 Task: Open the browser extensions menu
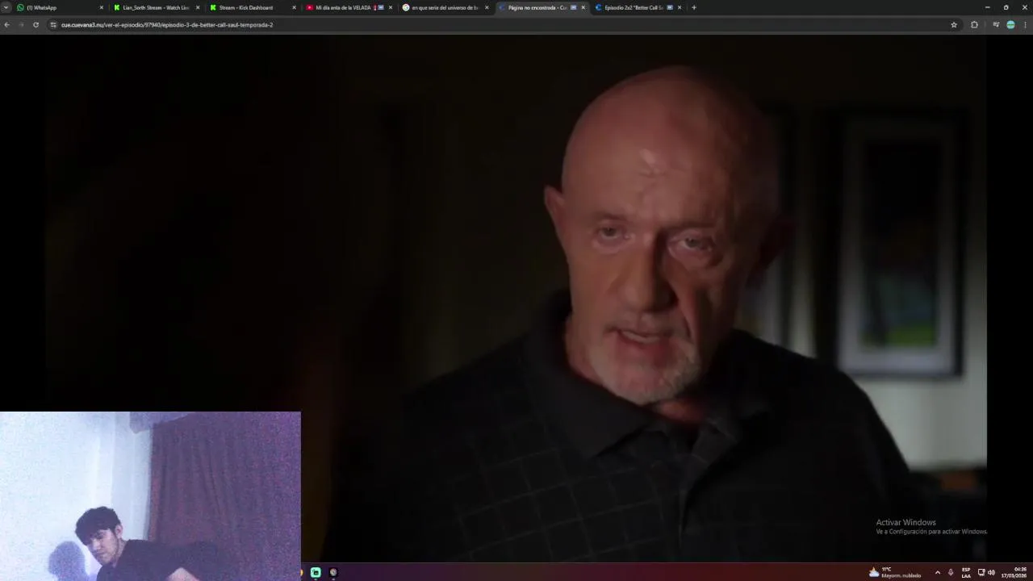tap(974, 24)
